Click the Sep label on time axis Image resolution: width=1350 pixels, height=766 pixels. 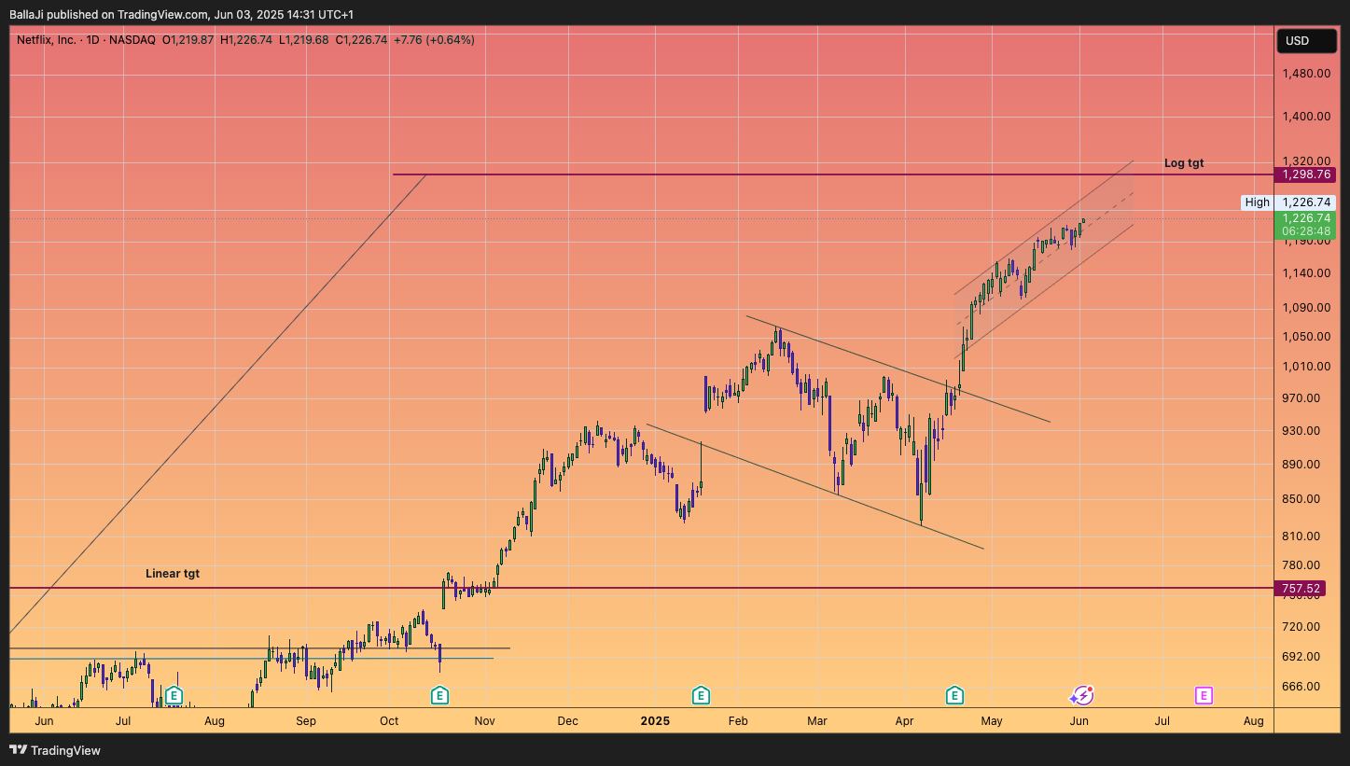(x=306, y=721)
